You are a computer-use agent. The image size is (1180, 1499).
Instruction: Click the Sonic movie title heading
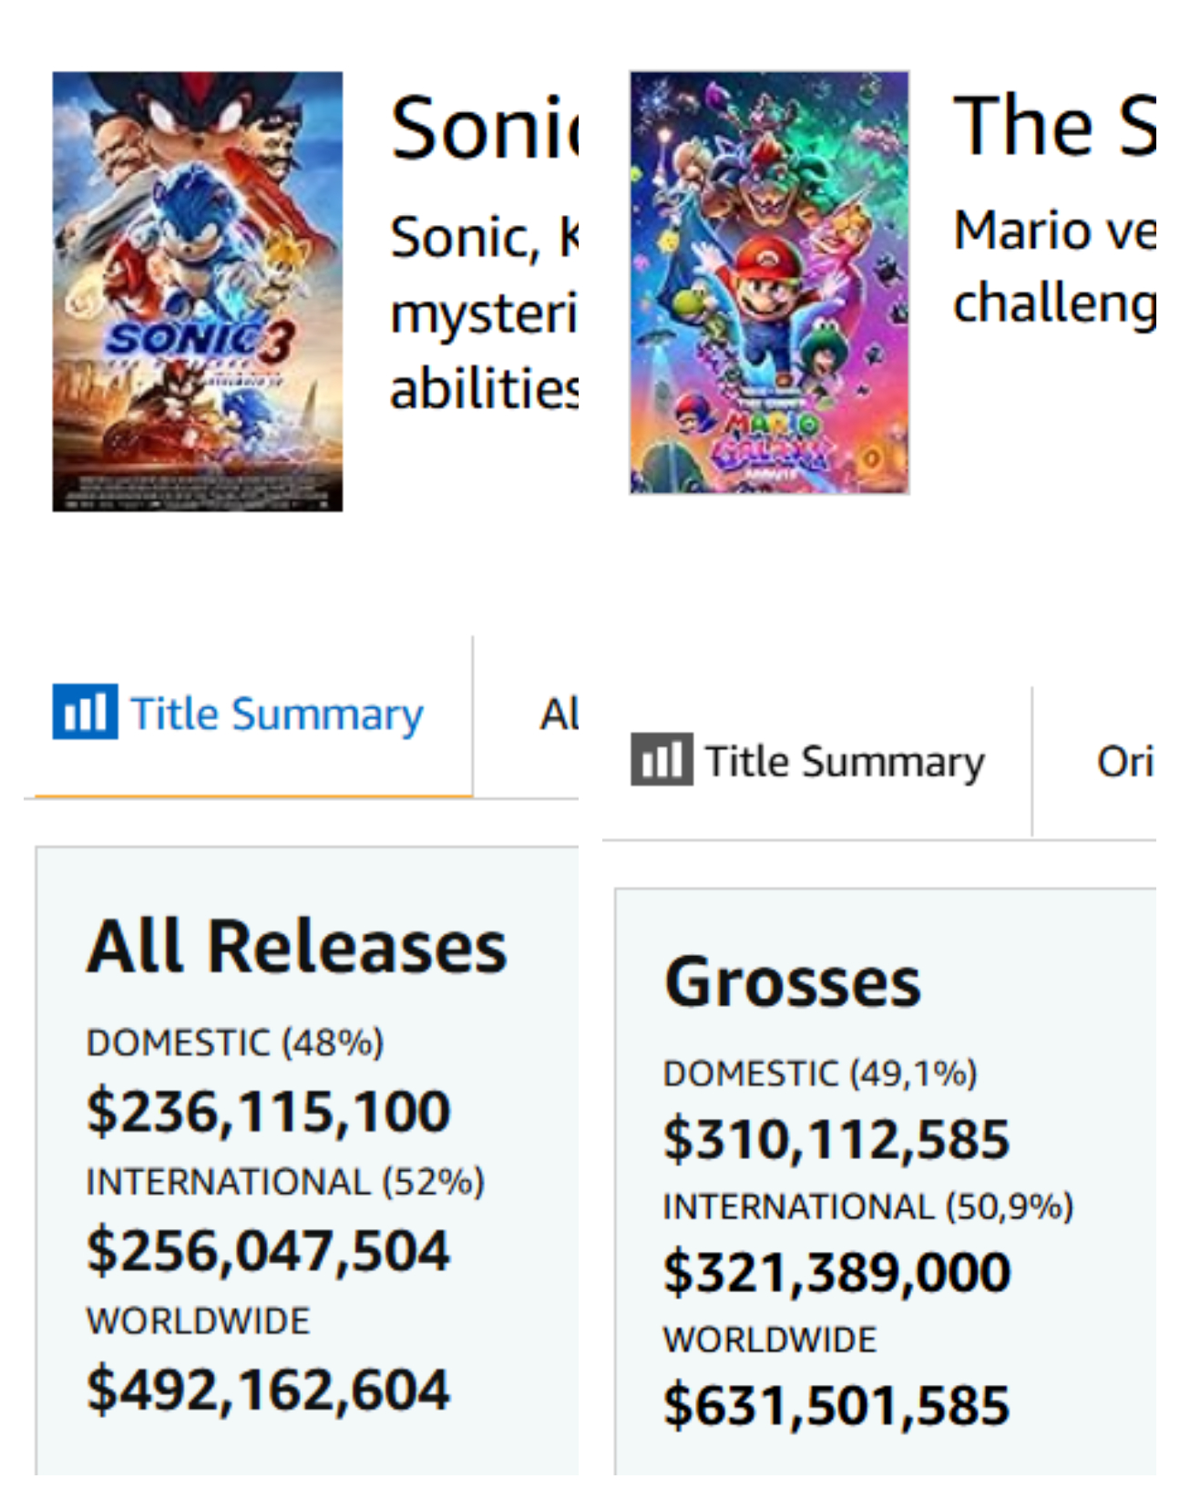point(484,128)
